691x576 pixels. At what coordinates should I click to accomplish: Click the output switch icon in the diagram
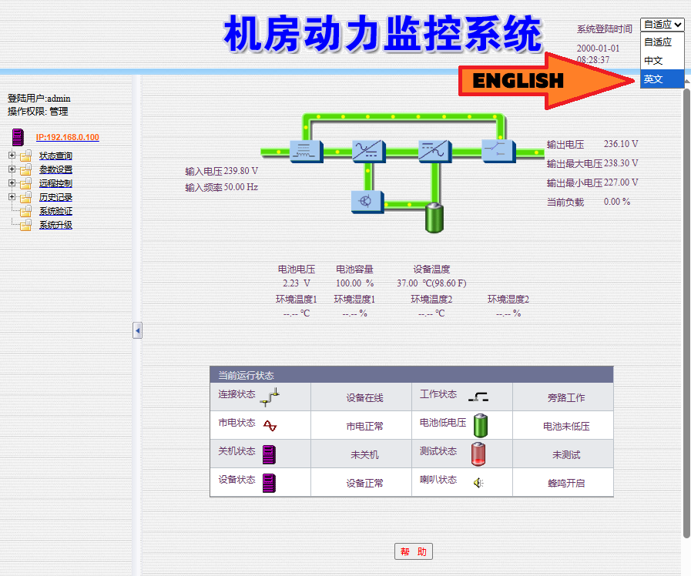pyautogui.click(x=493, y=150)
